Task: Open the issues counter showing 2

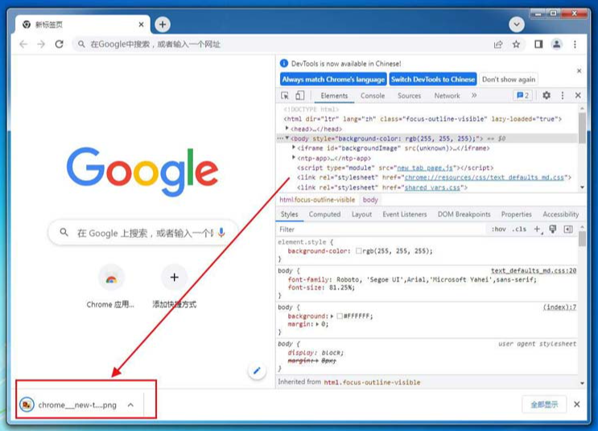Action: (x=523, y=96)
